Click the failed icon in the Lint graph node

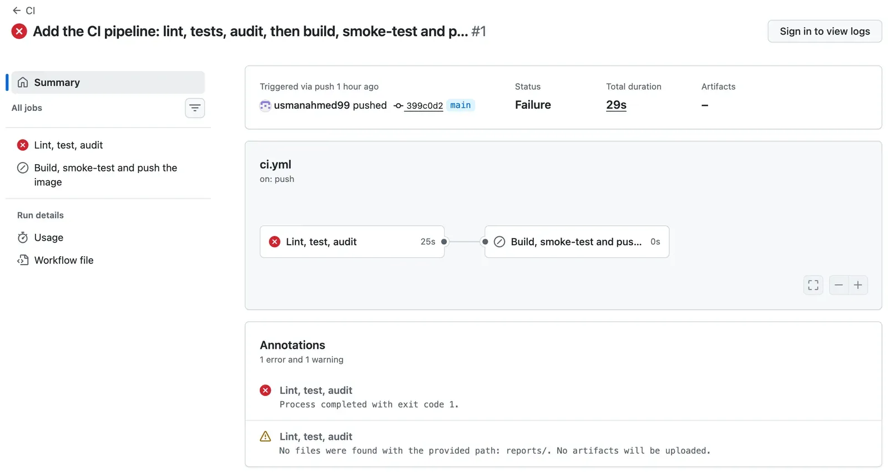tap(275, 242)
